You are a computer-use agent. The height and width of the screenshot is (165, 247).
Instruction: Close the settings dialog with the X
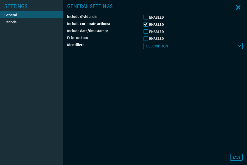coord(238,8)
